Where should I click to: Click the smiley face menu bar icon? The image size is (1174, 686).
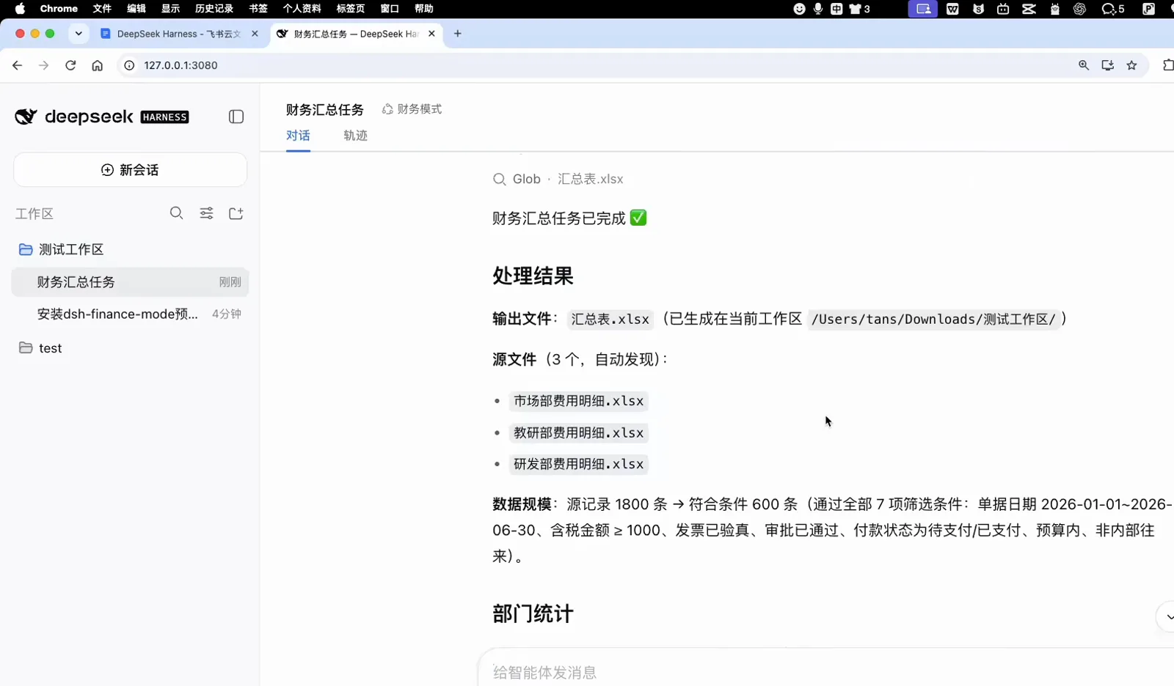click(800, 9)
